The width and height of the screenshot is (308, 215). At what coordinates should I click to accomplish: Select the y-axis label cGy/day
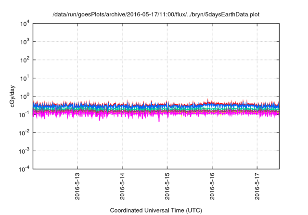[x=12, y=96]
